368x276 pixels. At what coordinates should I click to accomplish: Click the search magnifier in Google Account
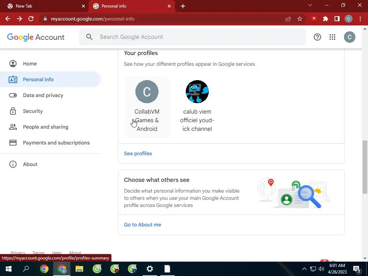coord(89,37)
